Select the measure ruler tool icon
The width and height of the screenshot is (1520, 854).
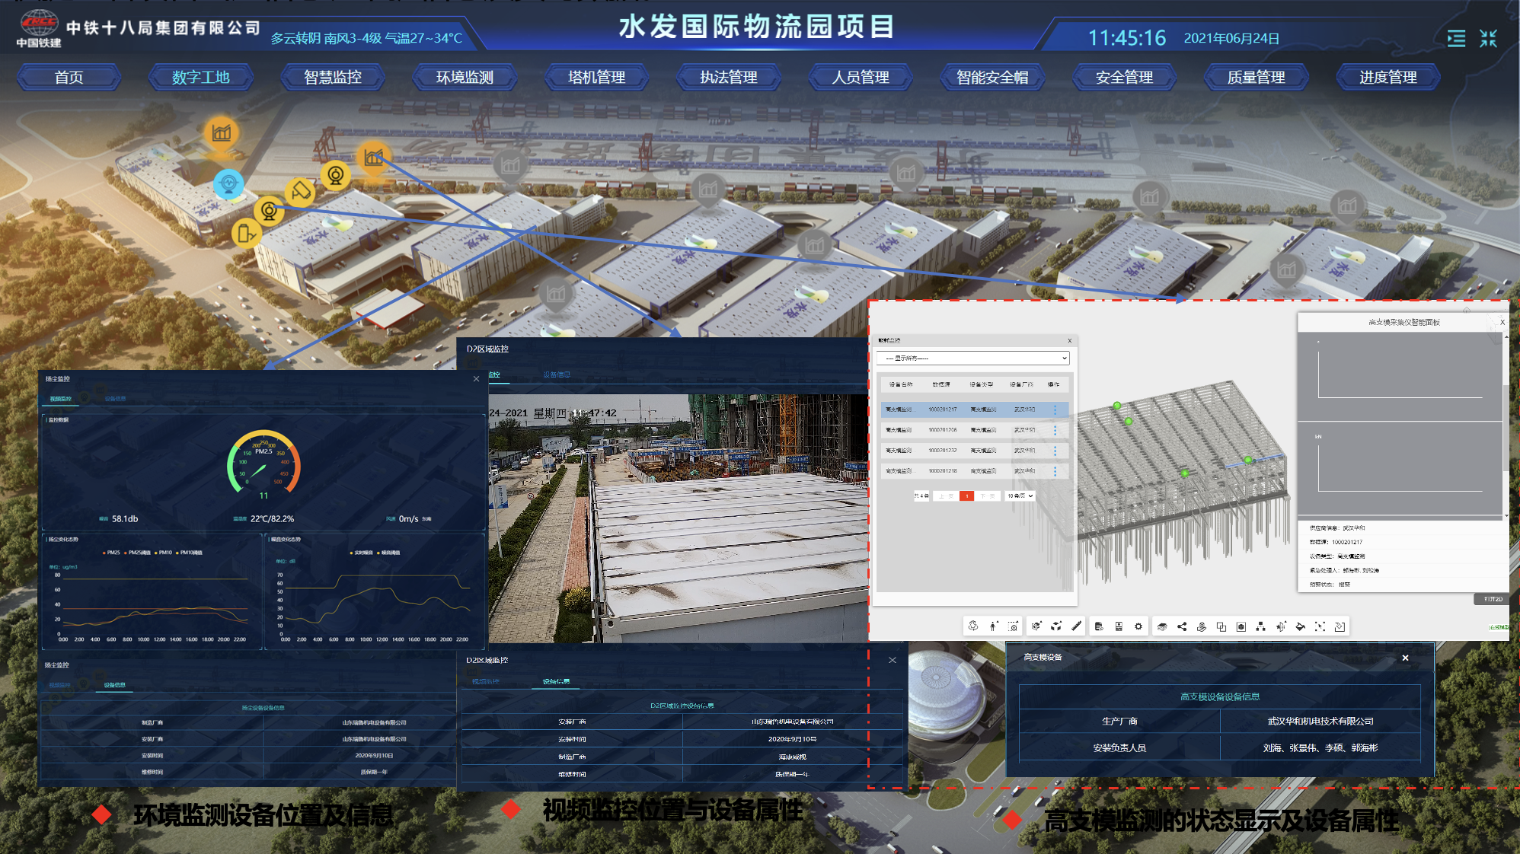(x=1076, y=626)
